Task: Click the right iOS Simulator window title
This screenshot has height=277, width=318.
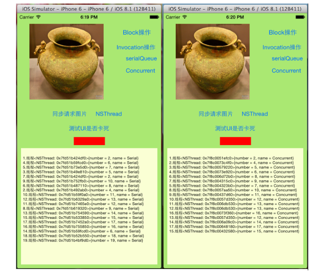Action: click(235, 9)
